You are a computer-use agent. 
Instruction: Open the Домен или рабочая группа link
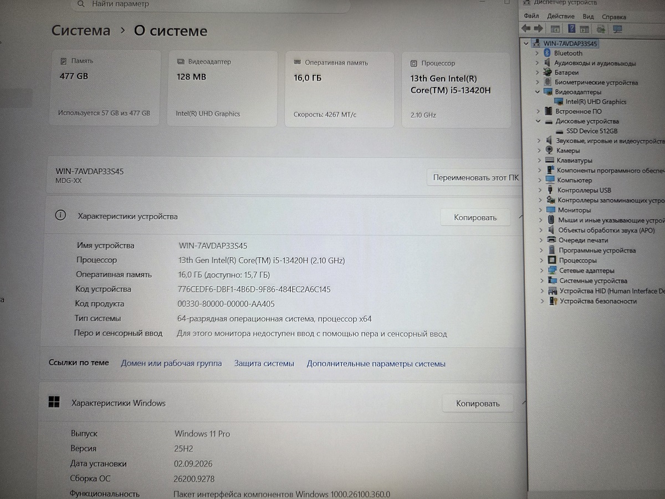tap(171, 363)
